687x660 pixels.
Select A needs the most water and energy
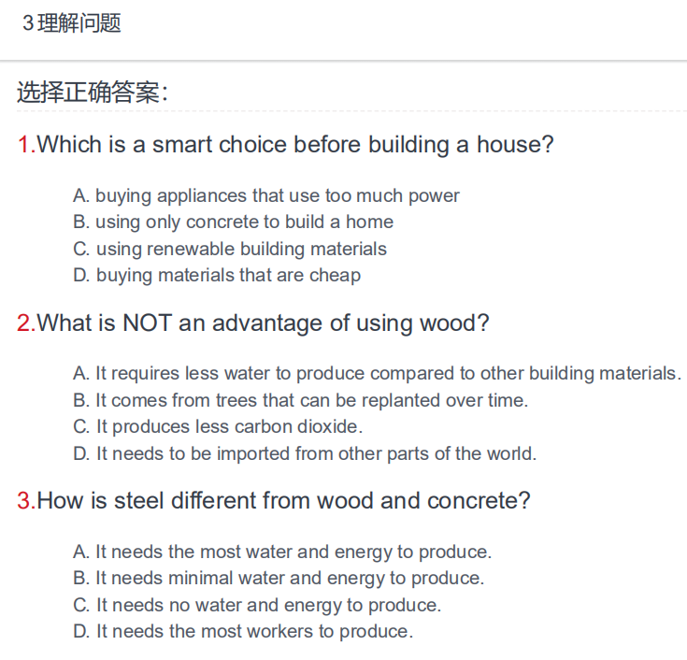[282, 552]
